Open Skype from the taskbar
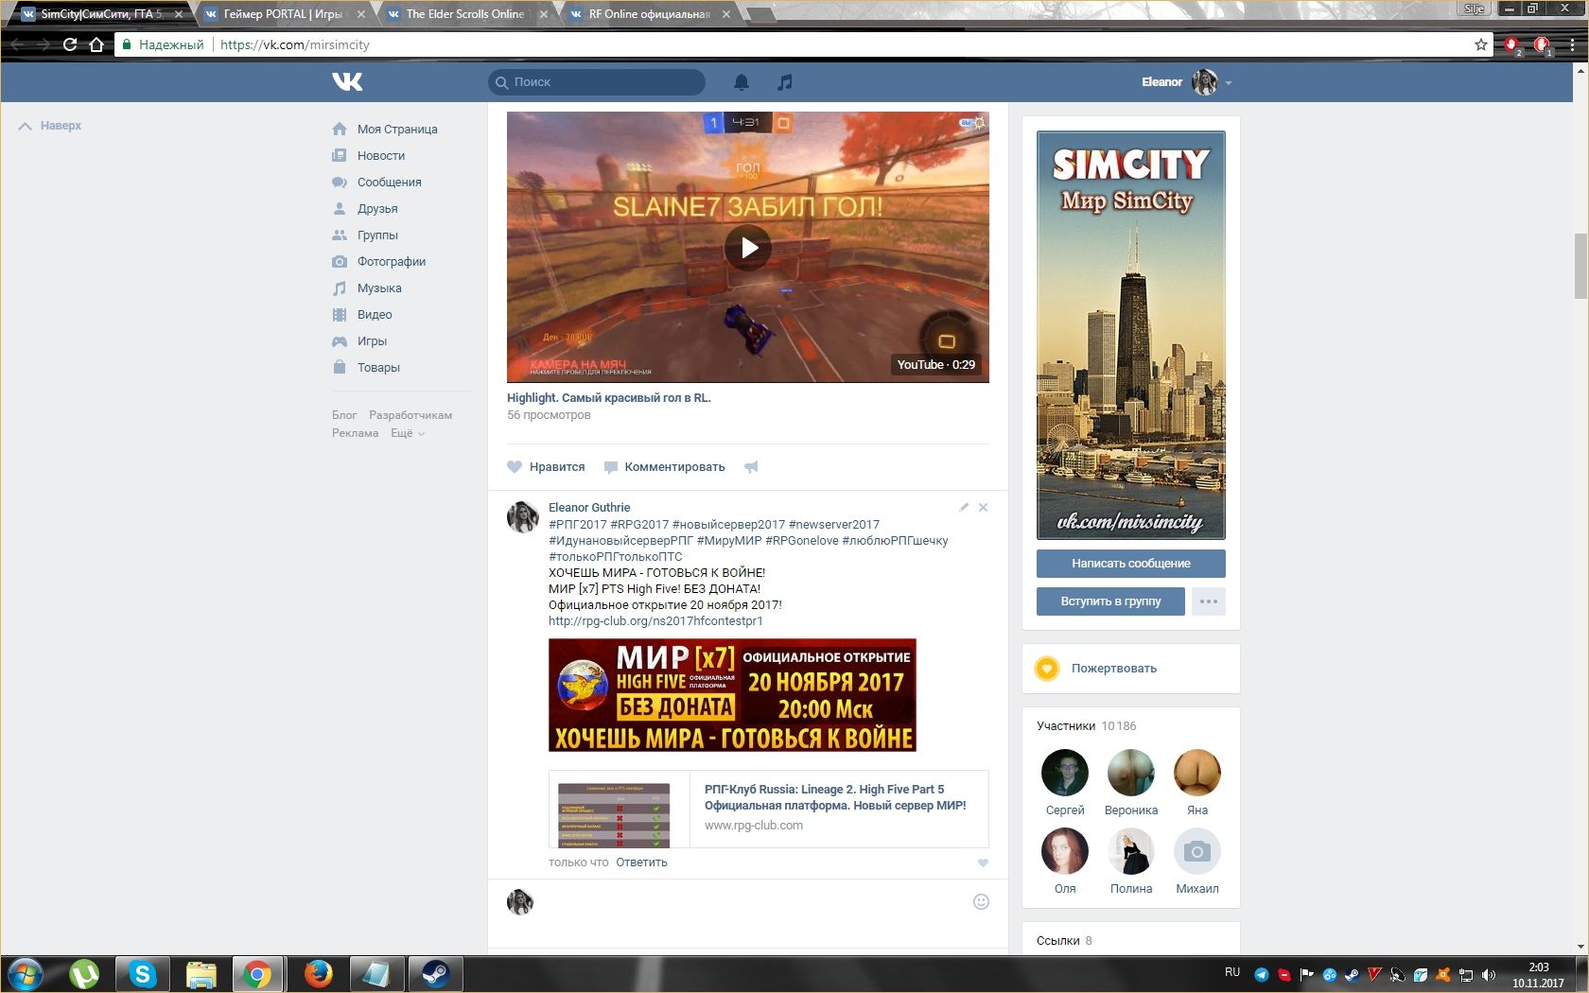This screenshot has height=993, width=1589. pos(143,974)
